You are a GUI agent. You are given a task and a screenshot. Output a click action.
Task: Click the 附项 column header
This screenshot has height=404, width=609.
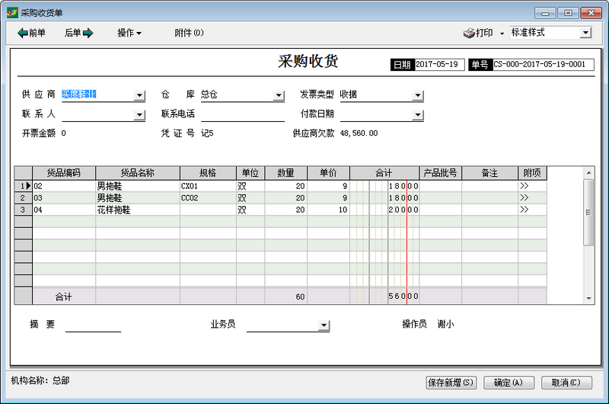tap(532, 173)
